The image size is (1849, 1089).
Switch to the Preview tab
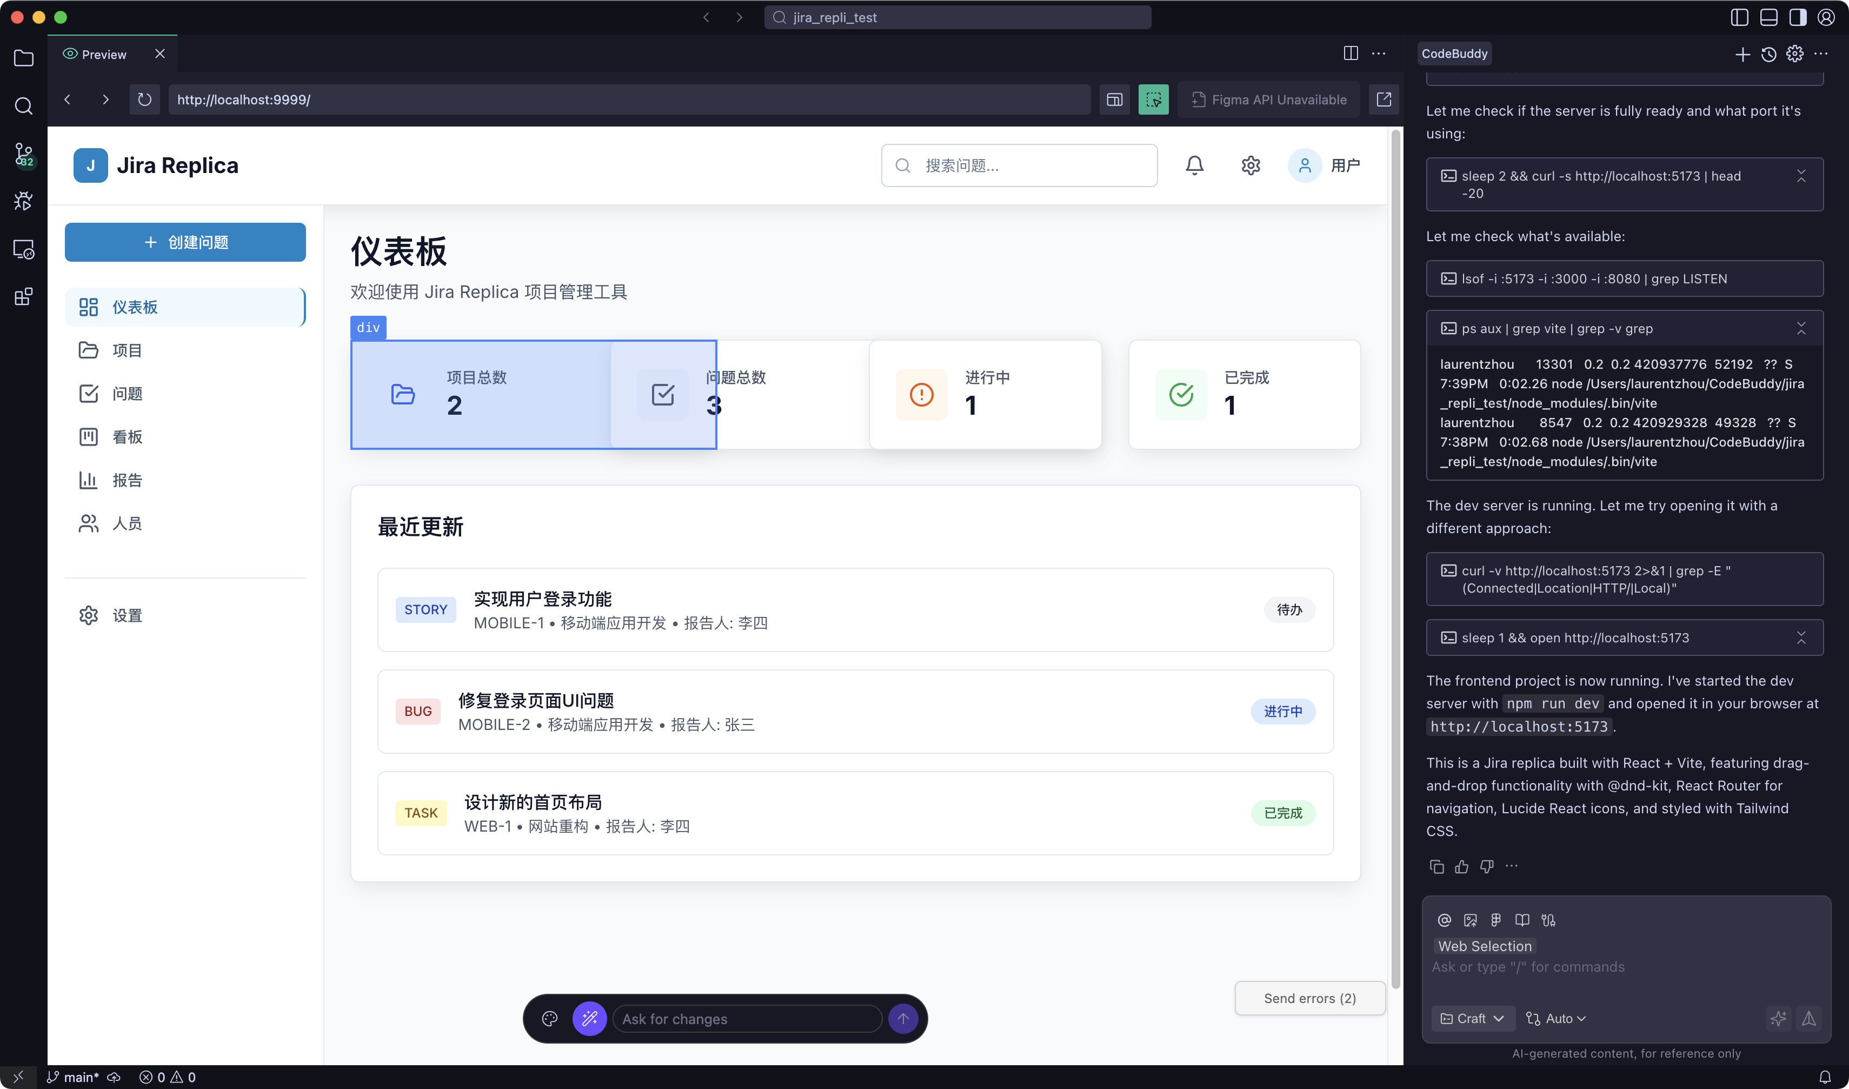pos(103,54)
